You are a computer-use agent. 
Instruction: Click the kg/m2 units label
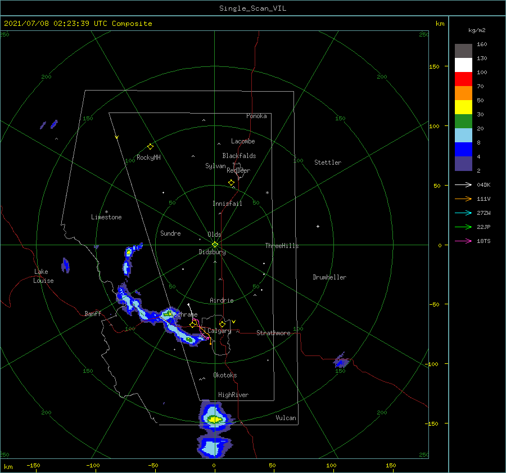point(477,30)
